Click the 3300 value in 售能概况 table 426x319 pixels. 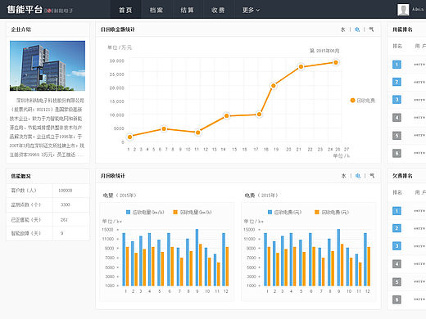[66, 204]
